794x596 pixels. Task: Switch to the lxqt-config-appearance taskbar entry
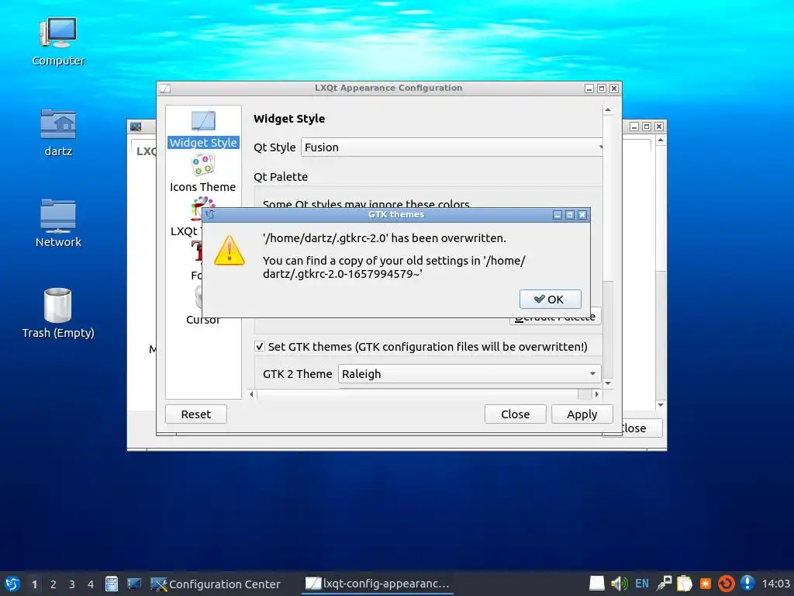click(x=378, y=584)
